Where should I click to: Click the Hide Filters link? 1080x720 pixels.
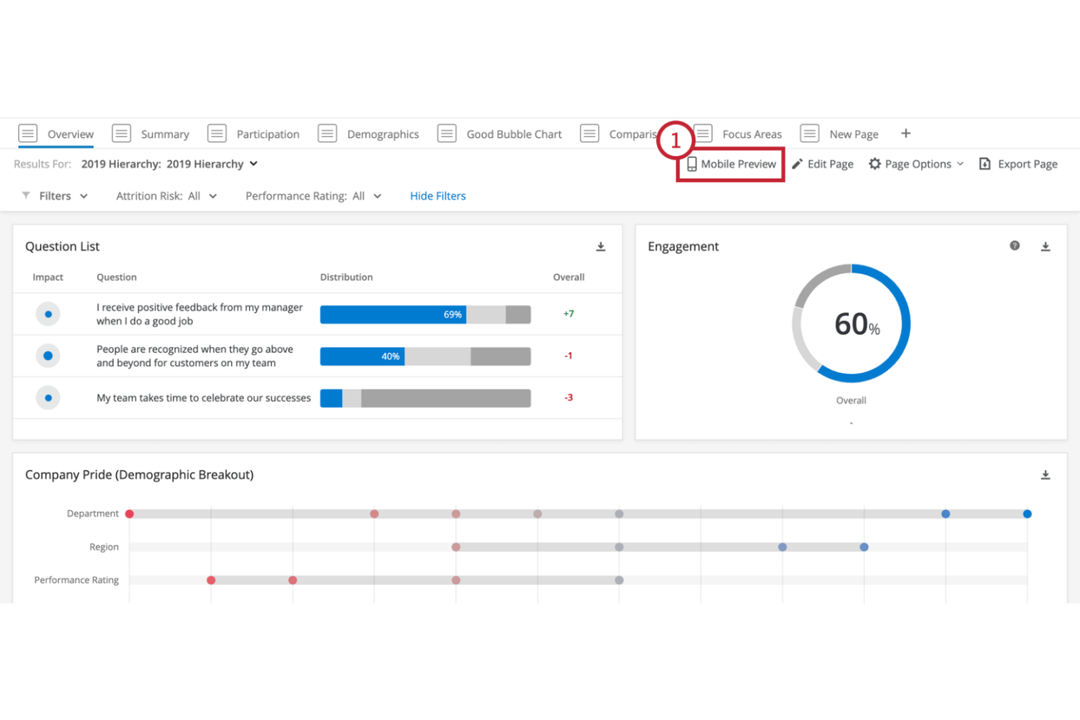pyautogui.click(x=438, y=196)
